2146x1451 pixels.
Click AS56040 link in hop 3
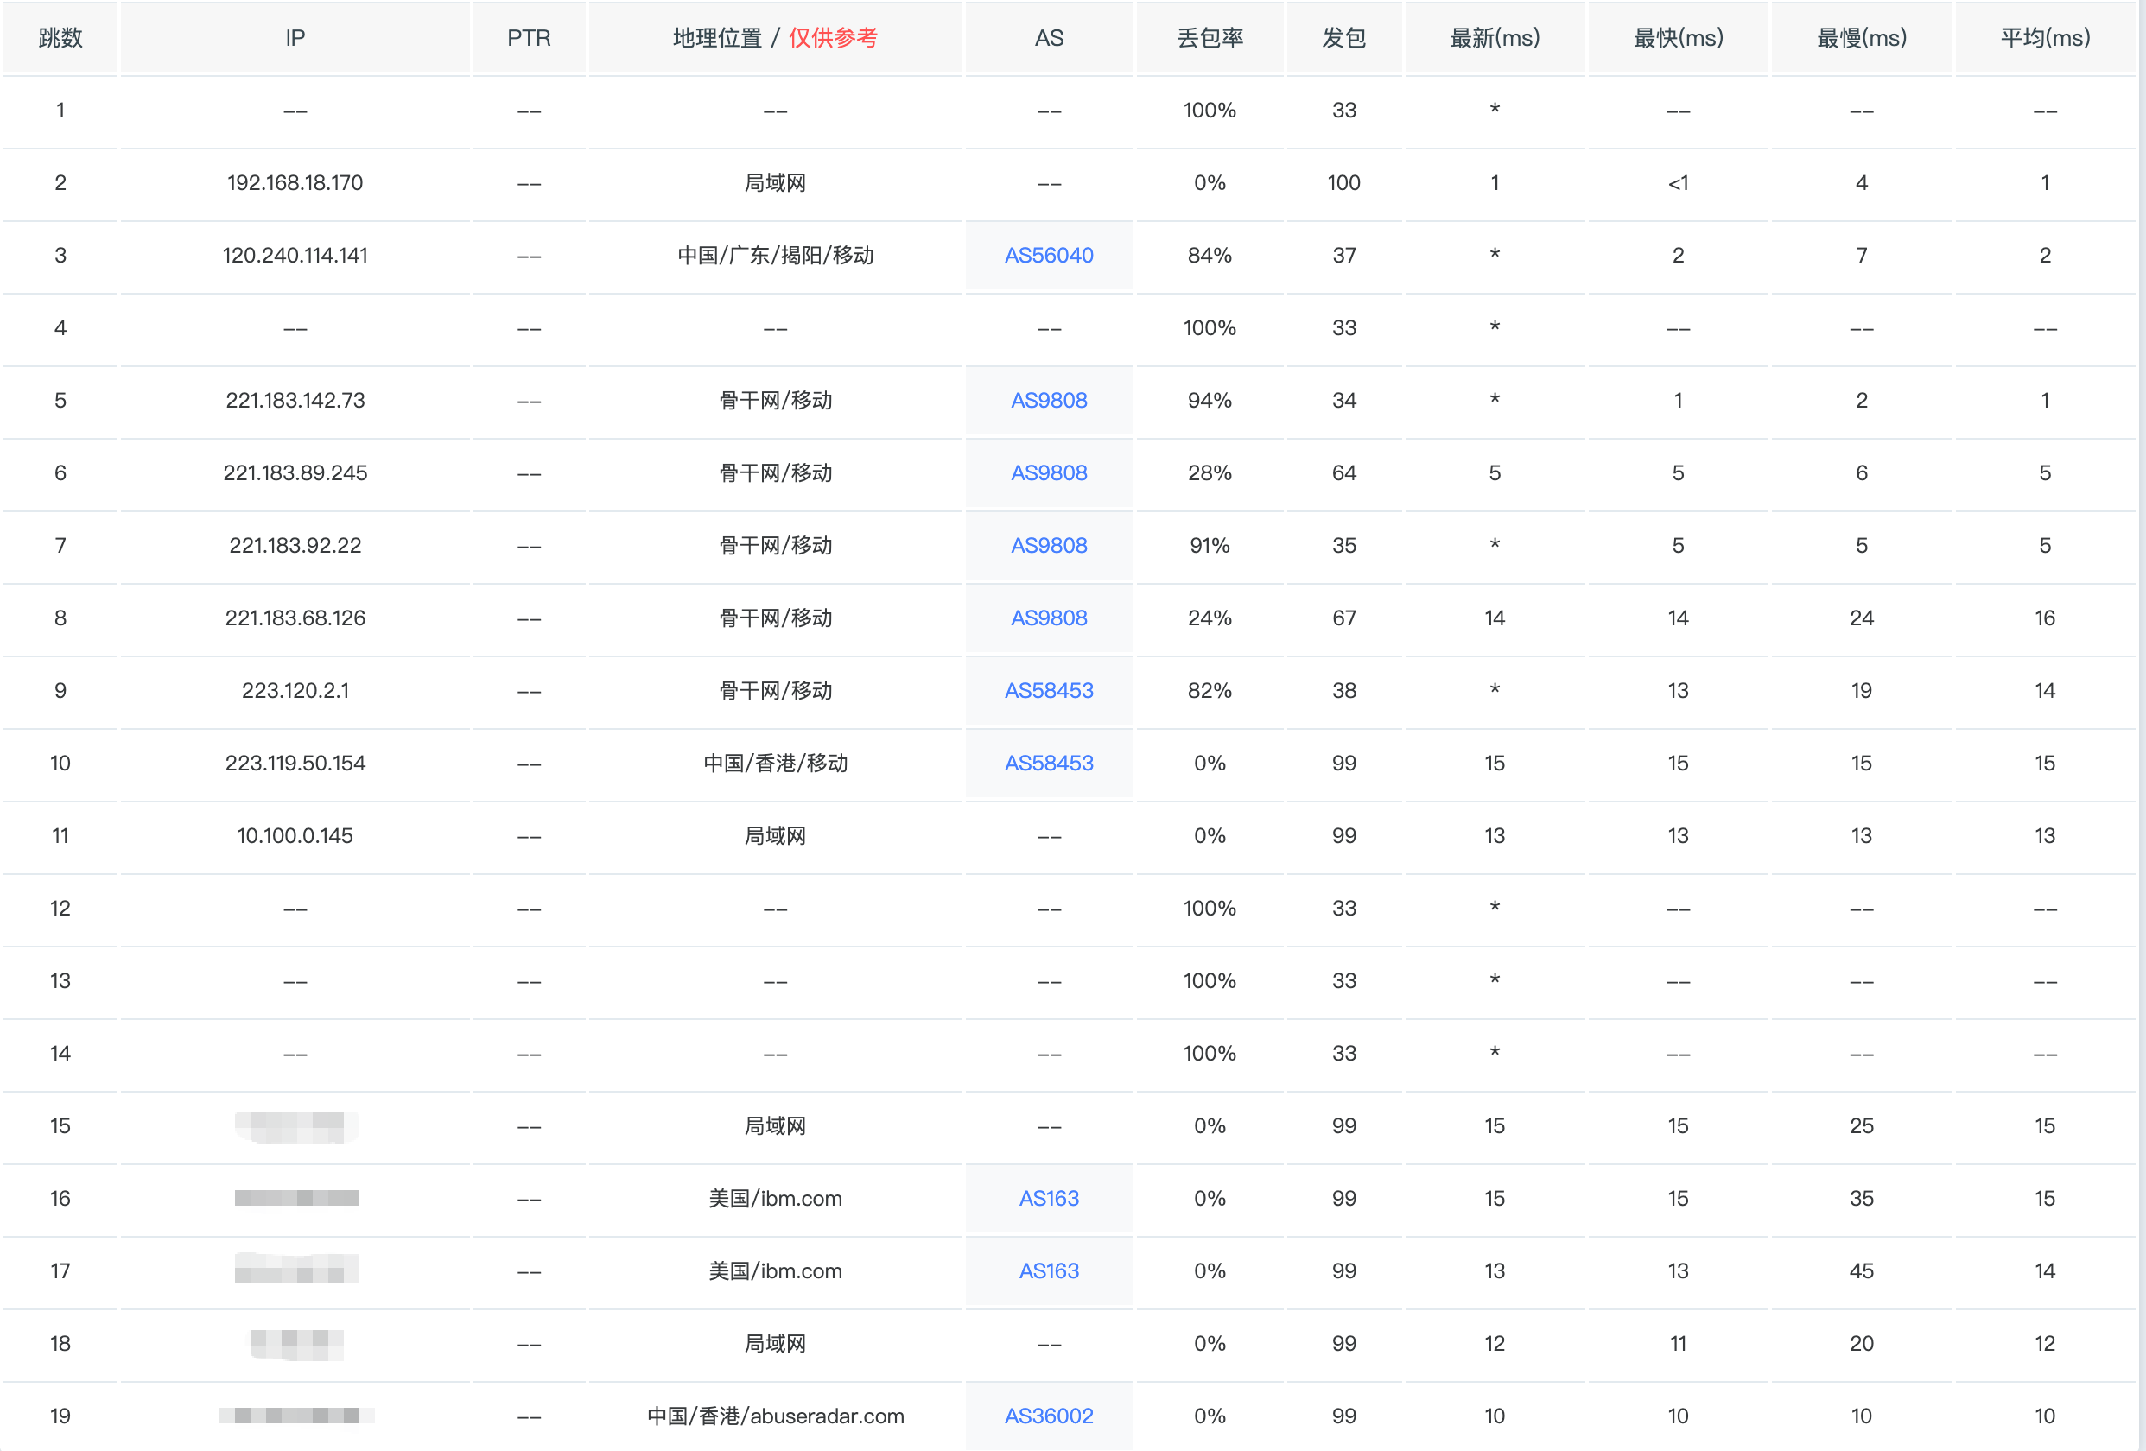[x=1048, y=256]
